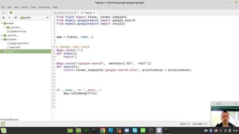Go back in file browser
239x134 pixels.
(3, 17)
